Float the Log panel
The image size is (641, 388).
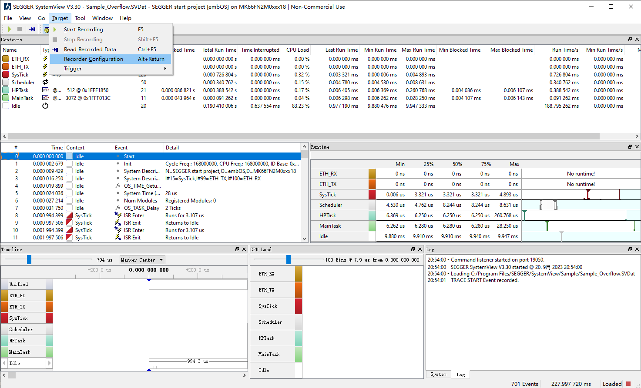630,249
